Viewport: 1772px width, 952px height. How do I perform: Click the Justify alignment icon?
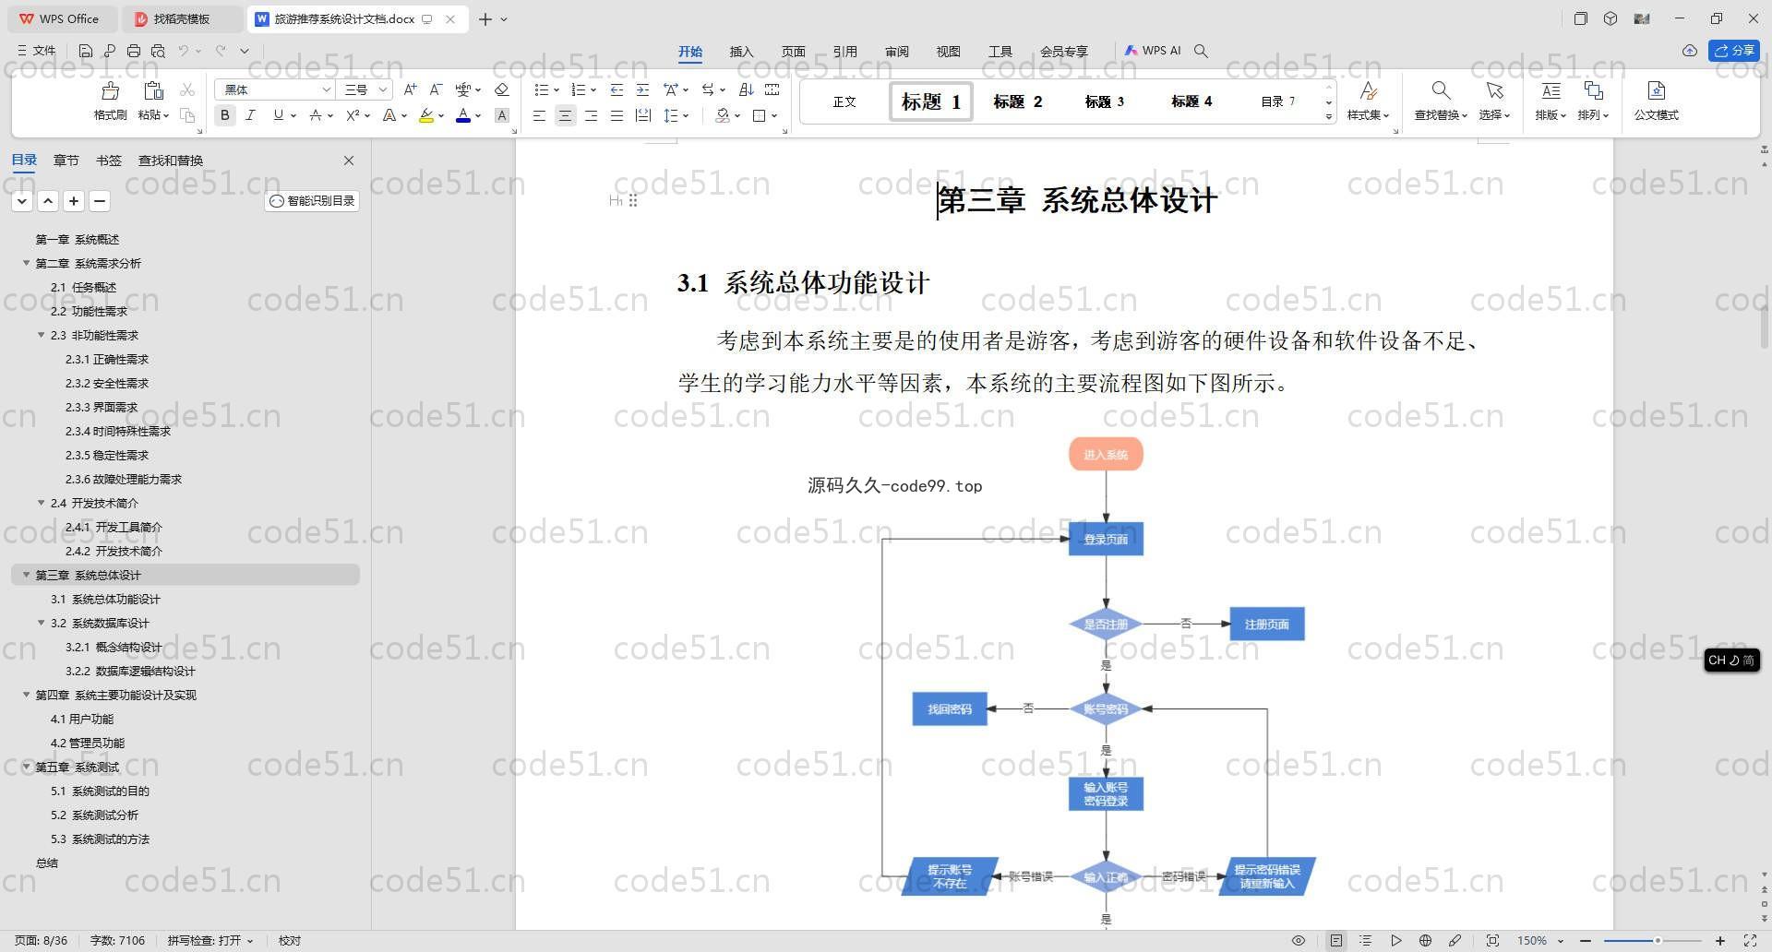[617, 115]
